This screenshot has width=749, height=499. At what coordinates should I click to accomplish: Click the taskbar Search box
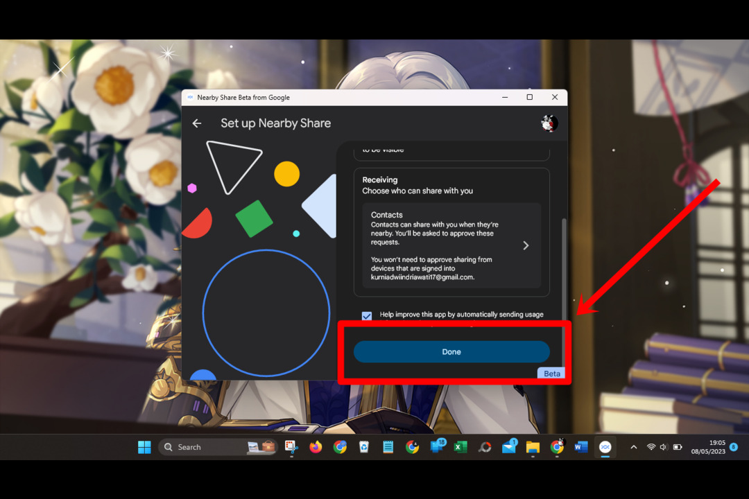coord(217,447)
